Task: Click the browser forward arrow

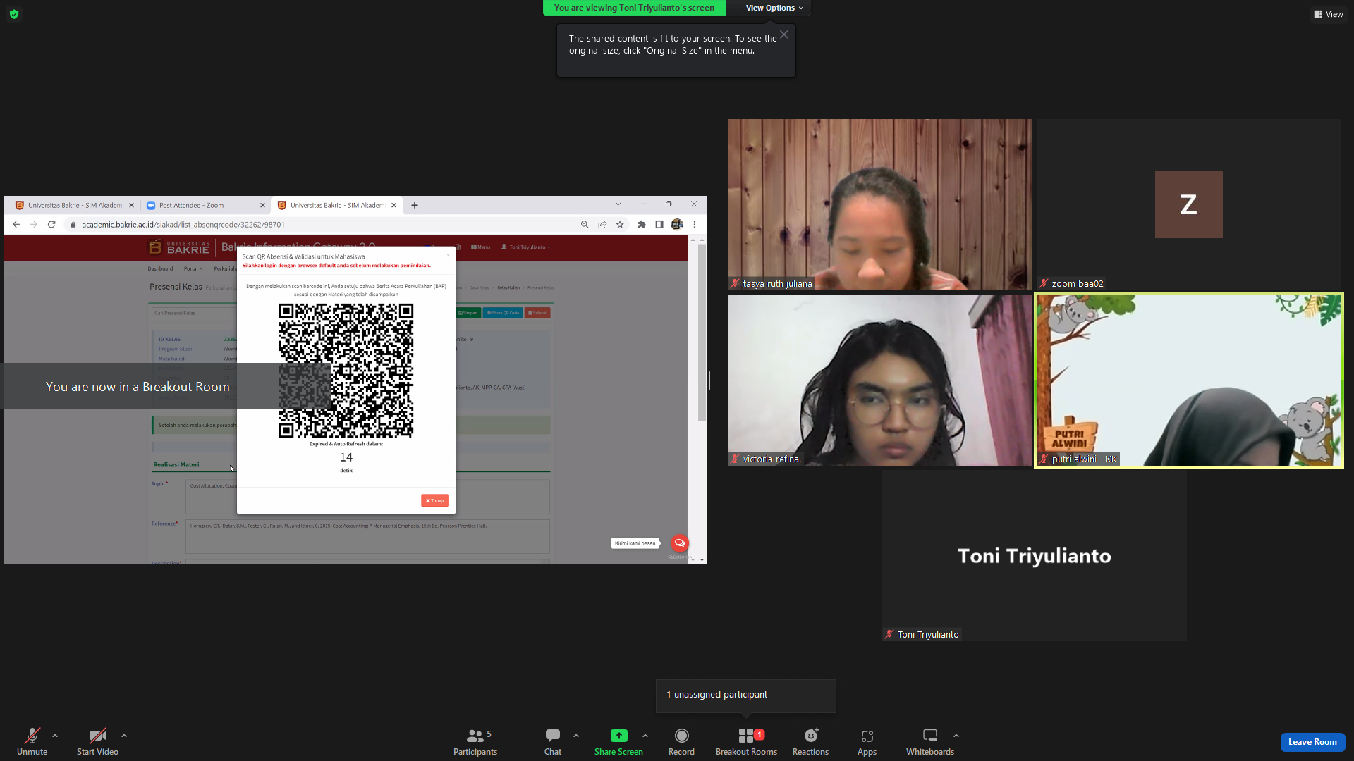Action: [x=34, y=225]
